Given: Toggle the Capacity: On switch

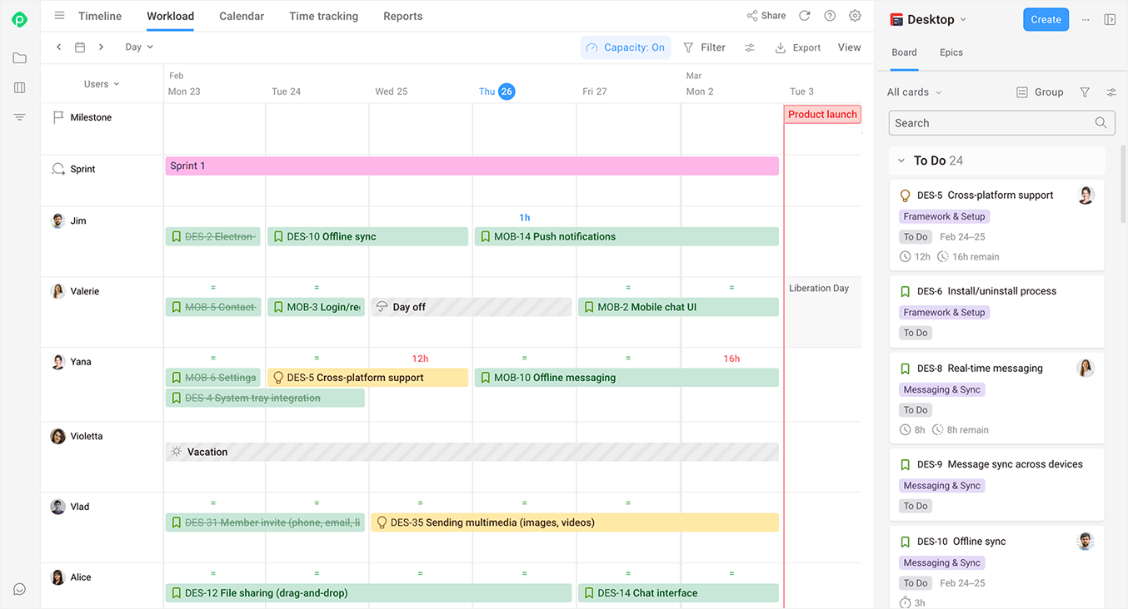Looking at the screenshot, I should [x=626, y=47].
